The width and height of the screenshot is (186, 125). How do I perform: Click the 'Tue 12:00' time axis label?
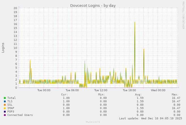point(101,90)
